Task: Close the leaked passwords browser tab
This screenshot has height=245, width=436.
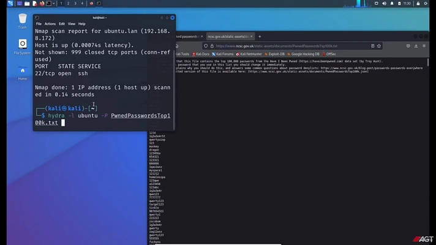Action: [202, 36]
